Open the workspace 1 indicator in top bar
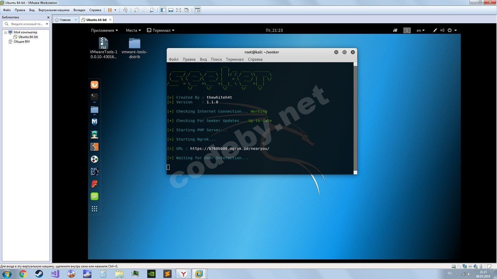Image resolution: width=497 pixels, height=279 pixels. click(x=407, y=30)
